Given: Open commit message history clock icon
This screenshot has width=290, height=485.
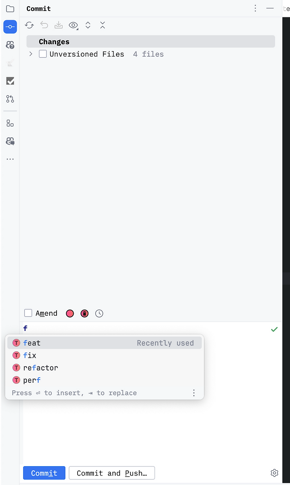Looking at the screenshot, I should [99, 313].
